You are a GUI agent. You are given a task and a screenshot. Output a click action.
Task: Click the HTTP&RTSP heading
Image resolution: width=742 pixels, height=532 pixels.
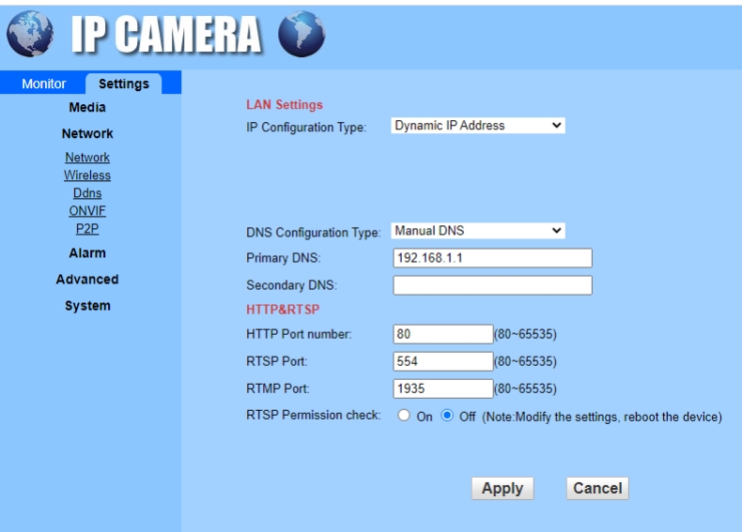tap(283, 310)
